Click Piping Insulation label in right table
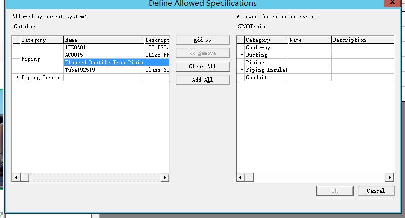Viewport: 405px width, 218px height. click(266, 70)
